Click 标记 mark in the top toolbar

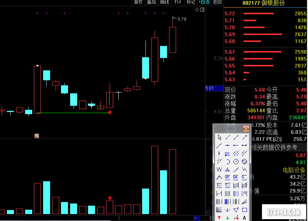(191, 2)
